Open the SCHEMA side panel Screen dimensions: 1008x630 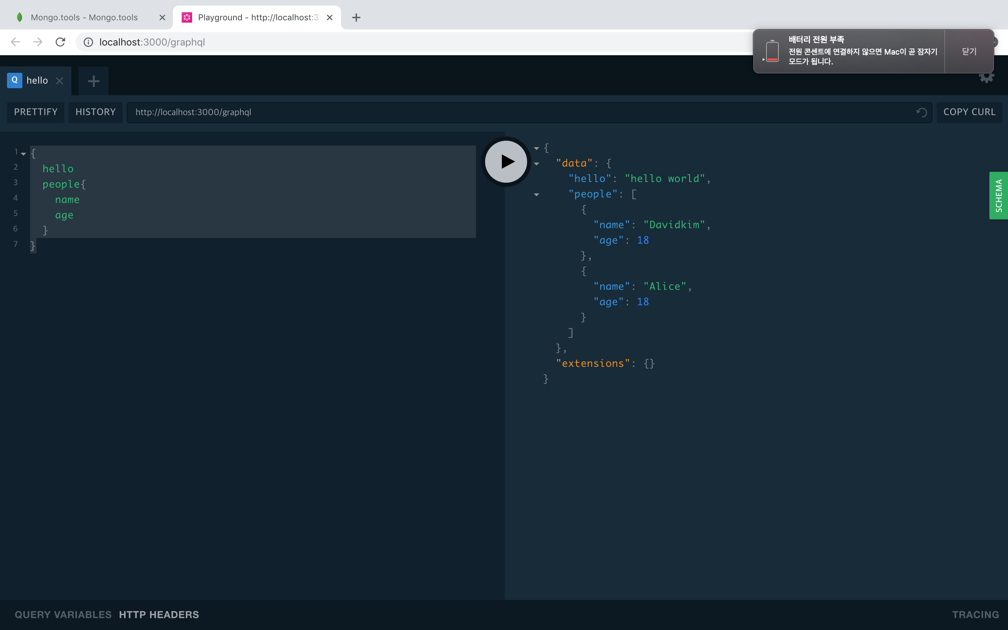(x=999, y=195)
